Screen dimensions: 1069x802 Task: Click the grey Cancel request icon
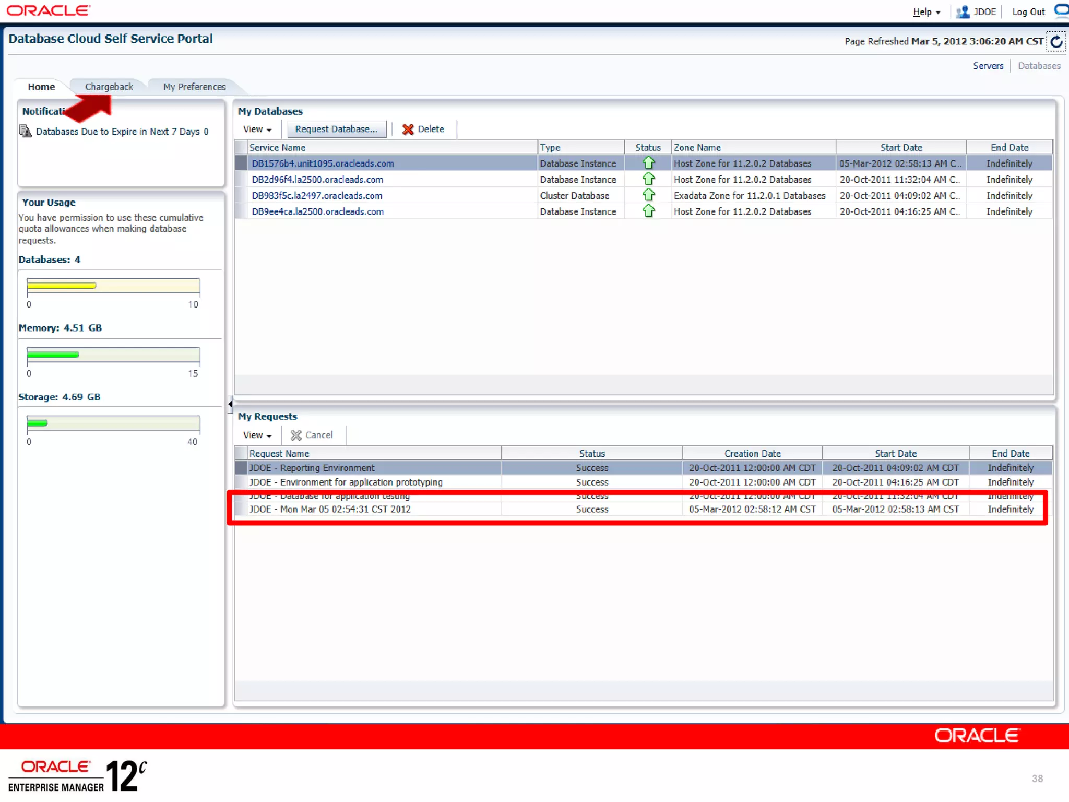tap(296, 435)
